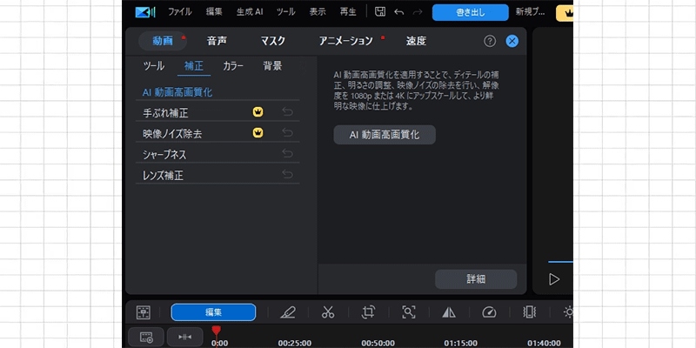This screenshot has height=348, width=696.
Task: Click the 00:25:00 mark on timeline ruler
Action: (x=294, y=343)
